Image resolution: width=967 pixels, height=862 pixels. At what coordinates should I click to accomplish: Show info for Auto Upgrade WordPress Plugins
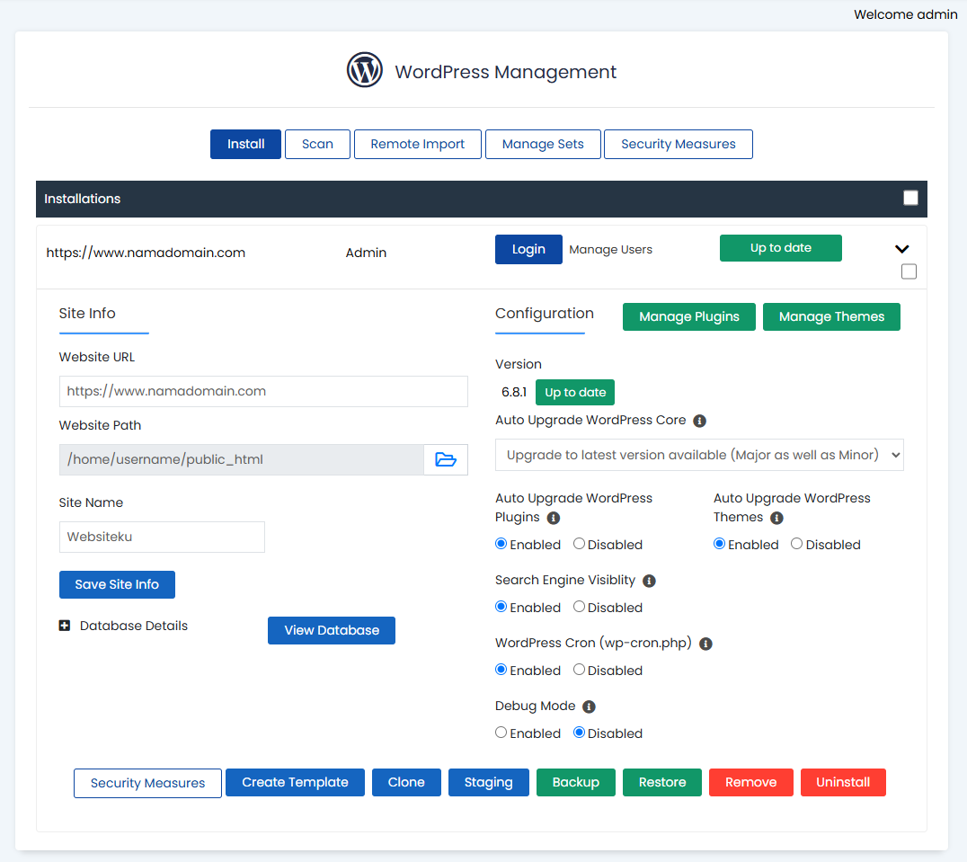coord(554,518)
